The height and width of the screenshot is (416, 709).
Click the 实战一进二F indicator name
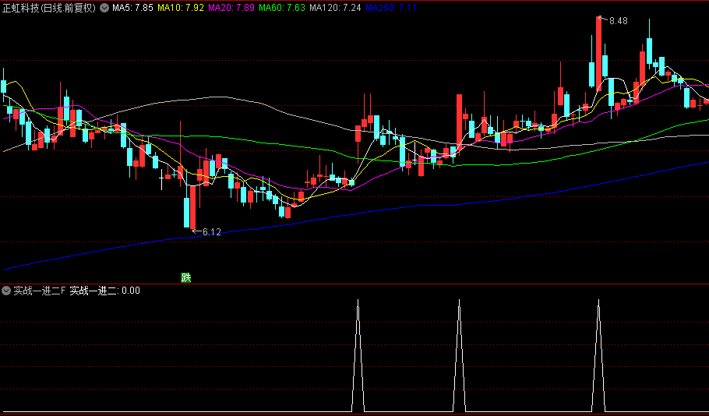click(x=40, y=291)
